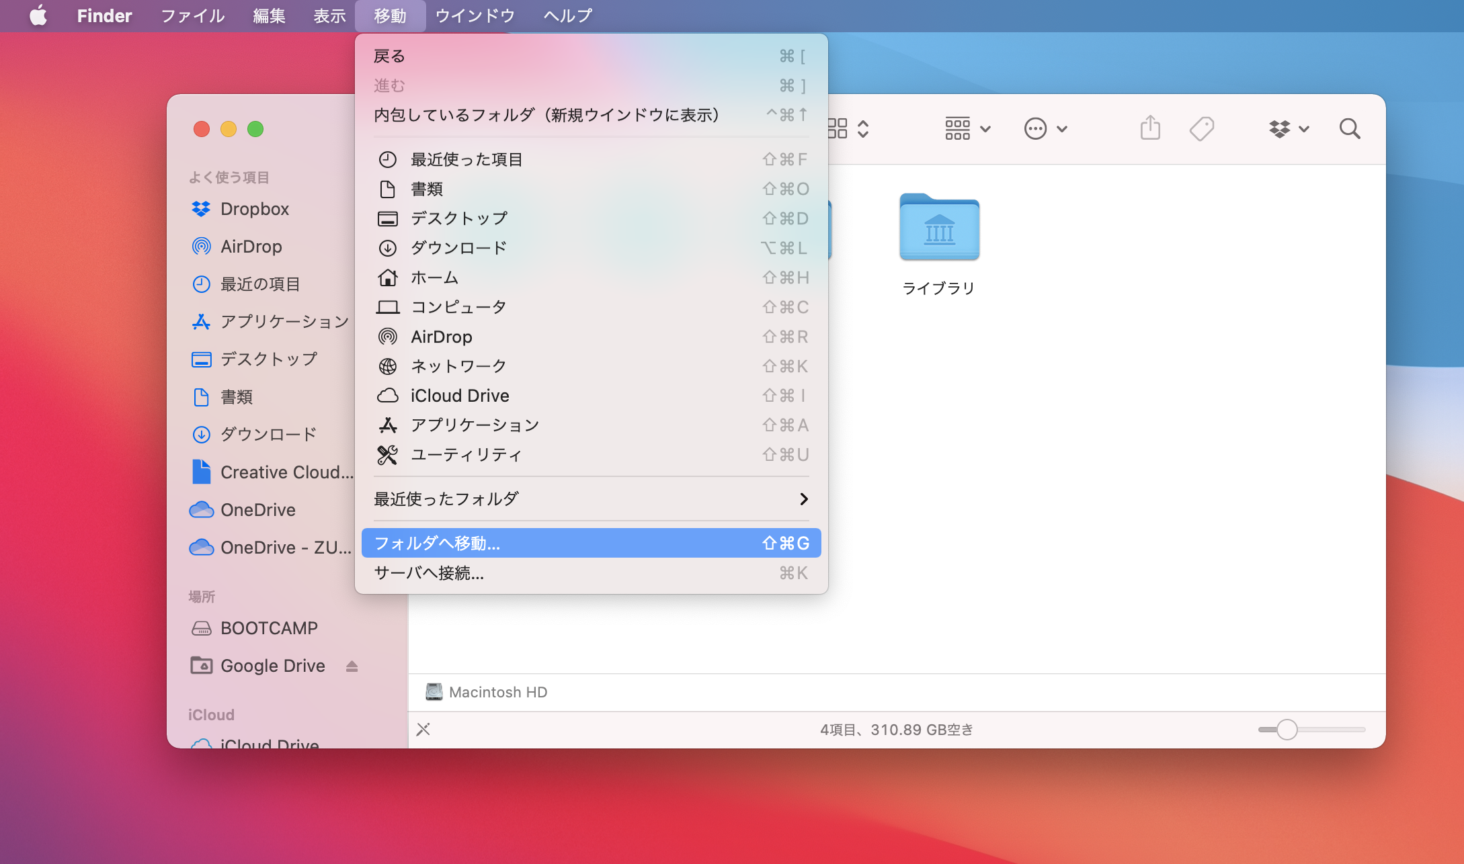Open the action ellipsis dropdown
This screenshot has height=864, width=1464.
[x=1045, y=128]
